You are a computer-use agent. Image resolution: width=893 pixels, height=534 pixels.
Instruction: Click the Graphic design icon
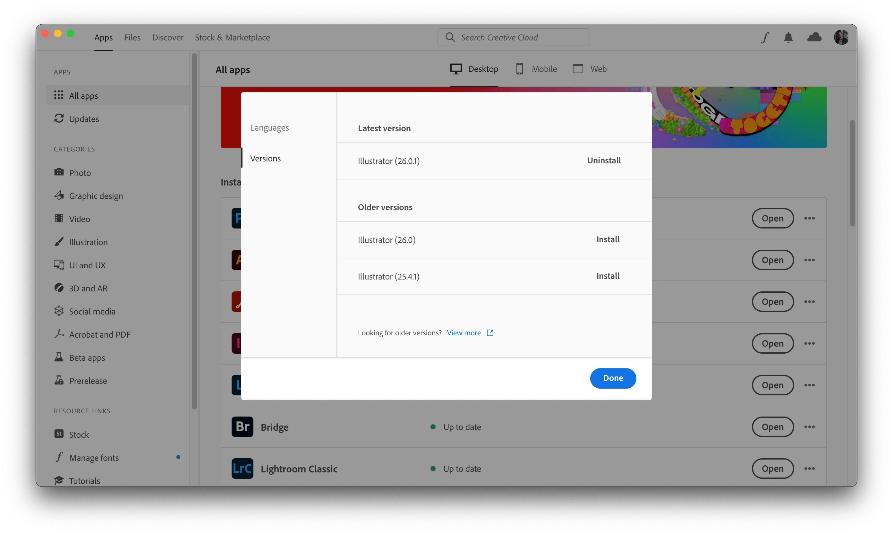59,195
